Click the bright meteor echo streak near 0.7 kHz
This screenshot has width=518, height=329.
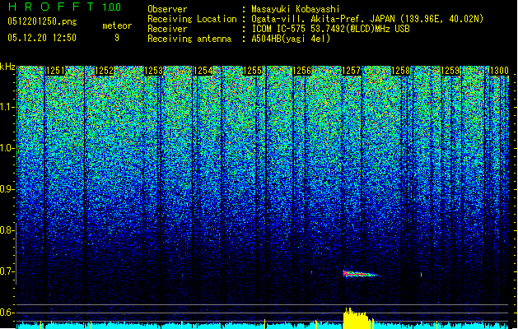(361, 274)
